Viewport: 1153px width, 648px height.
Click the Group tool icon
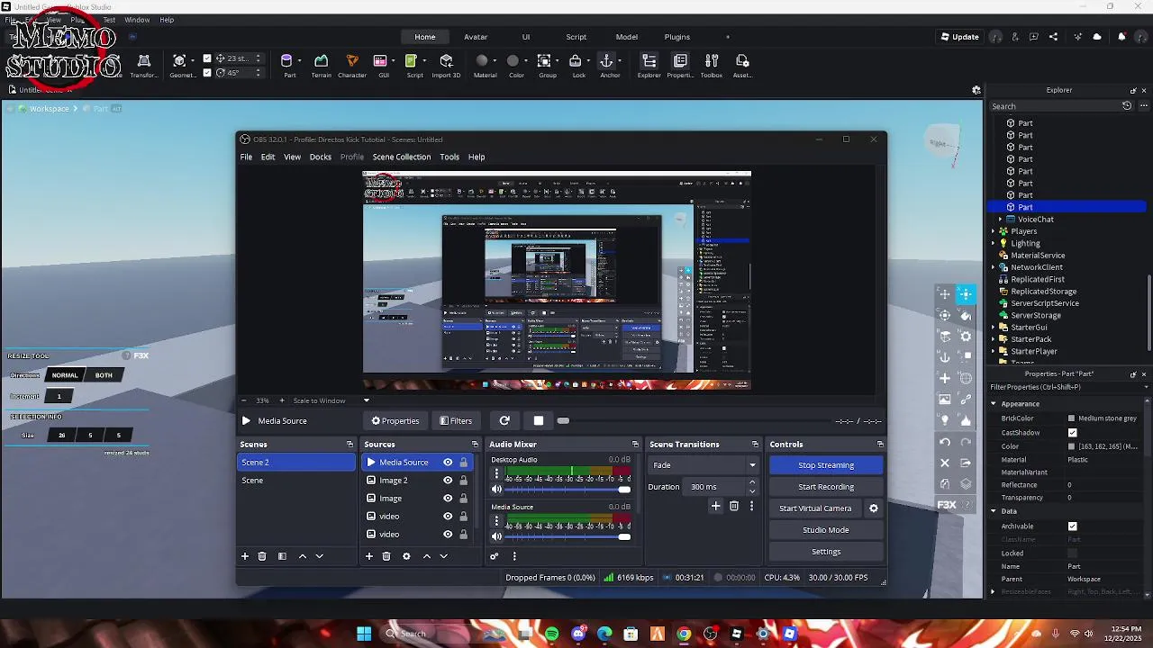546,65
